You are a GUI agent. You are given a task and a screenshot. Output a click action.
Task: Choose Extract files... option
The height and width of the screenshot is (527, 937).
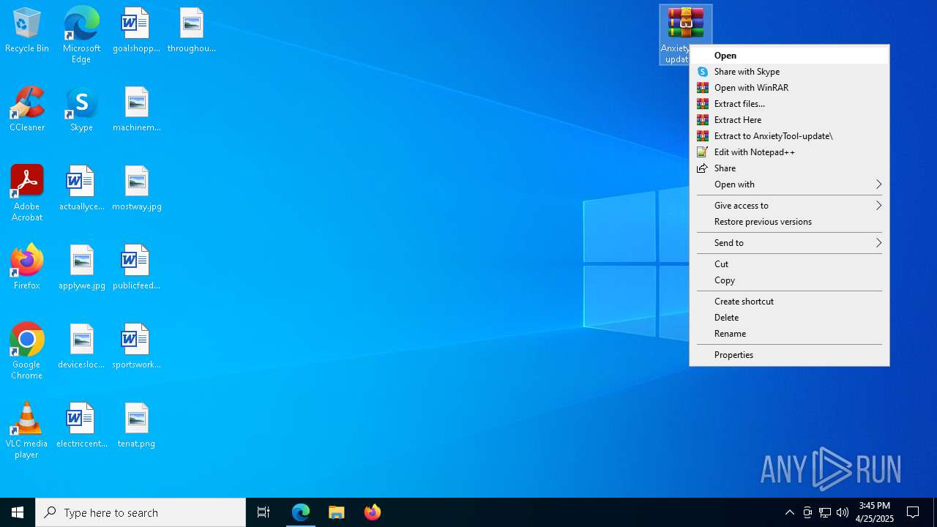(789, 104)
